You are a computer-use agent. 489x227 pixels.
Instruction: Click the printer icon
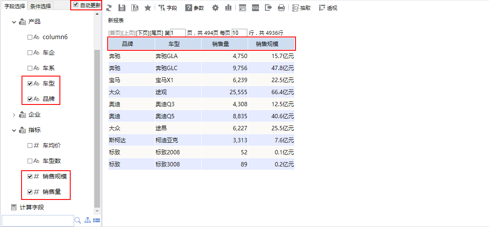coord(281,8)
